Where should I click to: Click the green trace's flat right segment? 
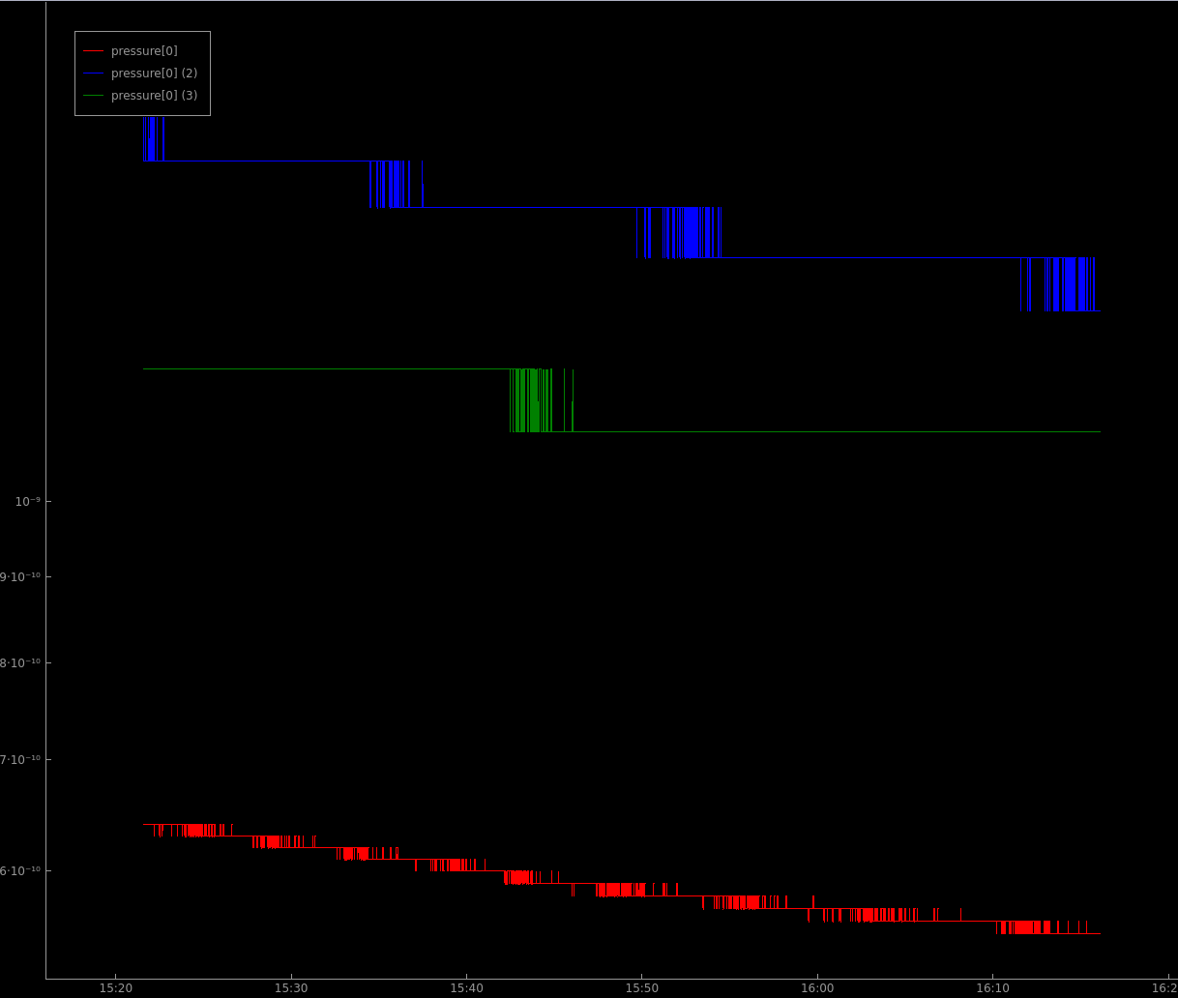[832, 431]
